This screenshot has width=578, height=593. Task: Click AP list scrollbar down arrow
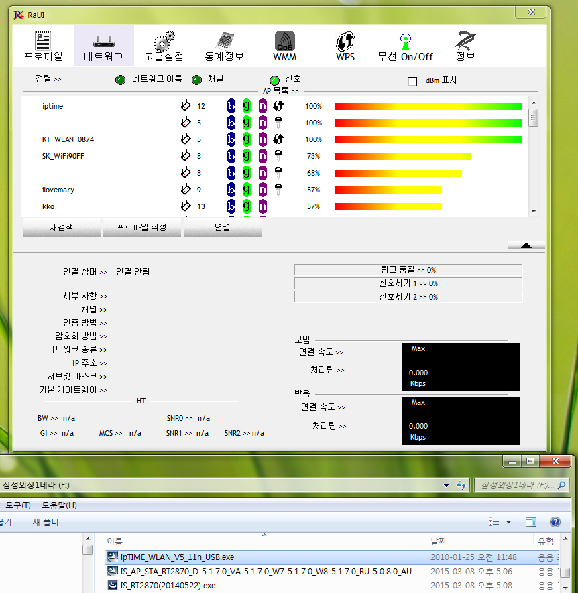tap(534, 212)
